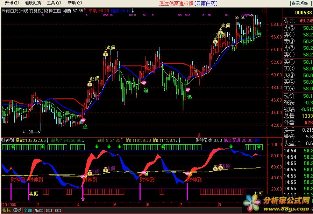This screenshot has height=214, width=313.
Task: Click the chart title 云南白药(日线.前复权)
Action: click(22, 11)
